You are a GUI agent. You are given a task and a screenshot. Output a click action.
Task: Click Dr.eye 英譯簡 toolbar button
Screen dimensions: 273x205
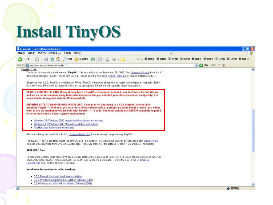click(x=185, y=59)
